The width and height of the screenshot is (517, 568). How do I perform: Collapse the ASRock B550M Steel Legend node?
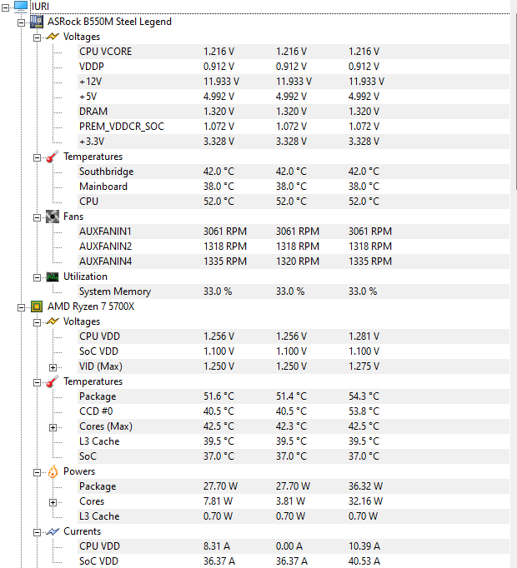tap(21, 22)
